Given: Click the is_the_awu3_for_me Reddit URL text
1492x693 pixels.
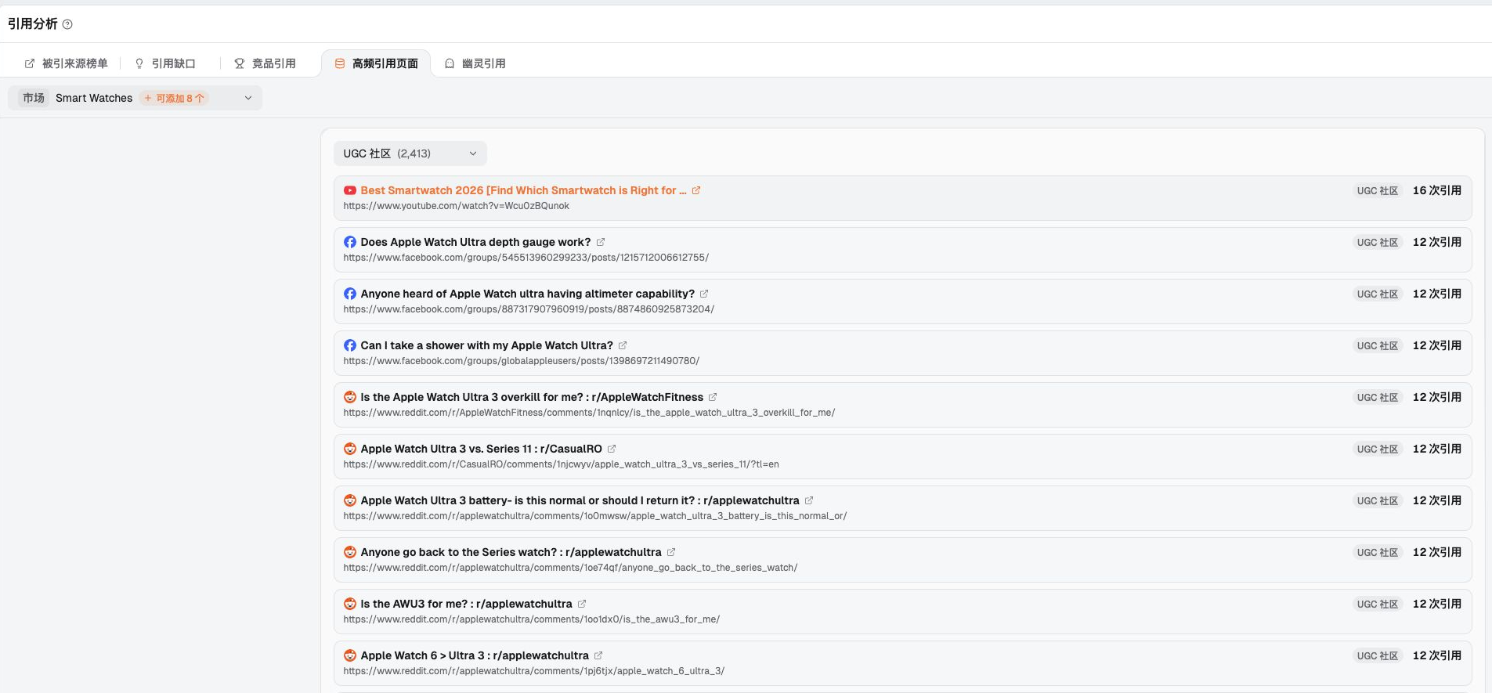Looking at the screenshot, I should click(x=531, y=619).
